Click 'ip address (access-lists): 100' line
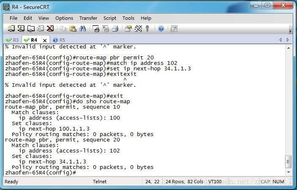 [x=69, y=118]
